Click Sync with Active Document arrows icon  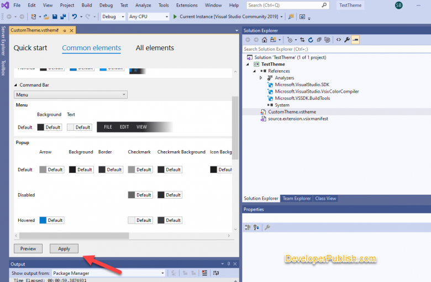point(302,40)
